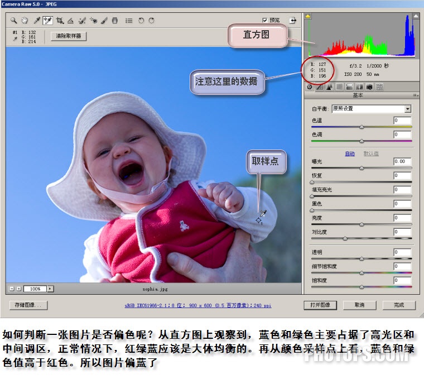Viewport: 424px width, 379px height.
Task: Click color sampler point #1 on sleeve
Action: coord(258,220)
